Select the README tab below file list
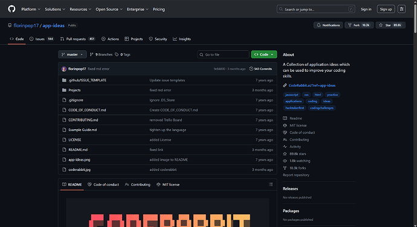The height and width of the screenshot is (227, 417). [72, 185]
